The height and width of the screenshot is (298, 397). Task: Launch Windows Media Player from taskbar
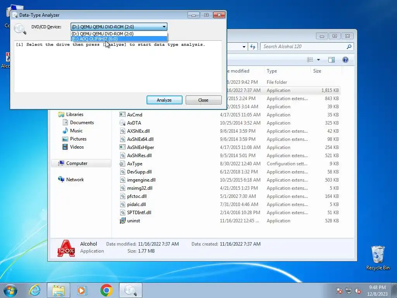click(x=82, y=290)
